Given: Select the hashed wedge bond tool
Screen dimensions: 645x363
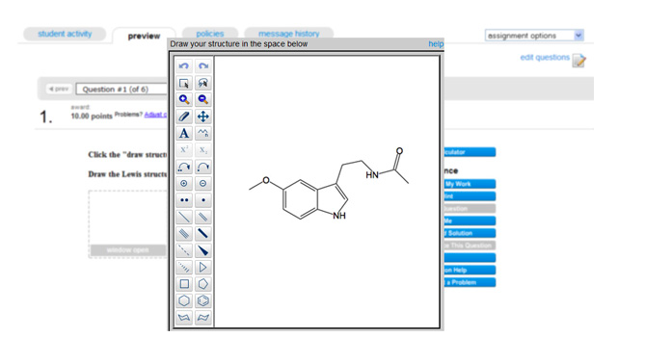Looking at the screenshot, I should [x=184, y=268].
